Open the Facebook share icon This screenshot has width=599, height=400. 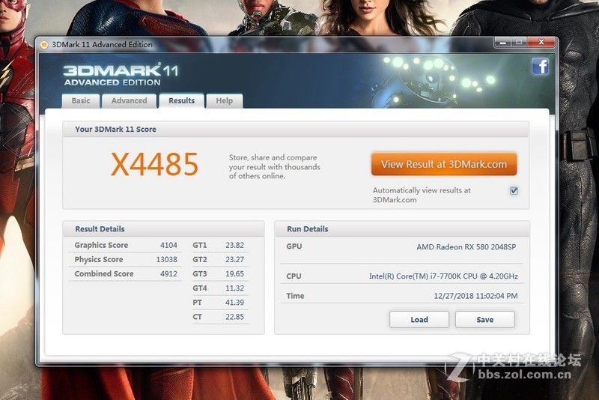(540, 67)
